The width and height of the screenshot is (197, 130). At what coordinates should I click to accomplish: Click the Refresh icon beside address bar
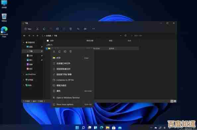(x=125, y=36)
